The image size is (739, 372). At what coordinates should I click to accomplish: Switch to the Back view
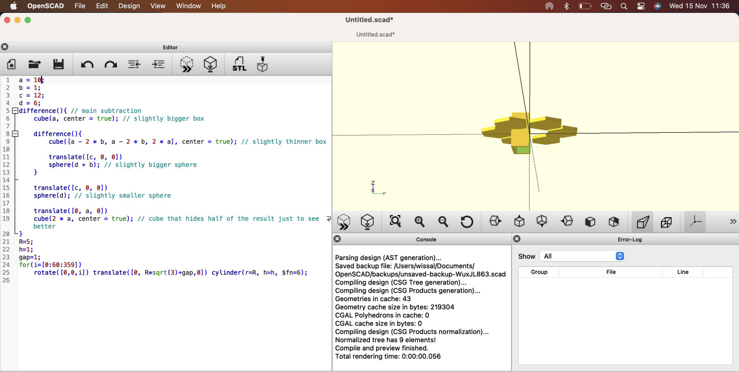click(x=614, y=222)
